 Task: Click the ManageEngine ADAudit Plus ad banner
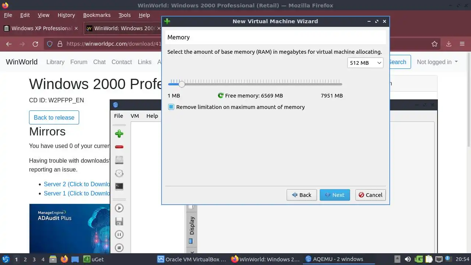point(70,229)
